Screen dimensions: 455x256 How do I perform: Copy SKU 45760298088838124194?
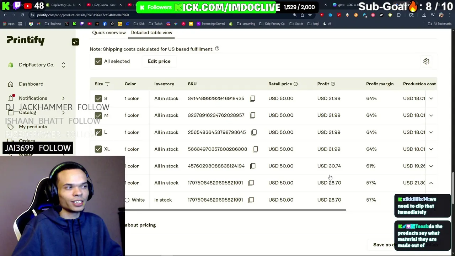[253, 166]
